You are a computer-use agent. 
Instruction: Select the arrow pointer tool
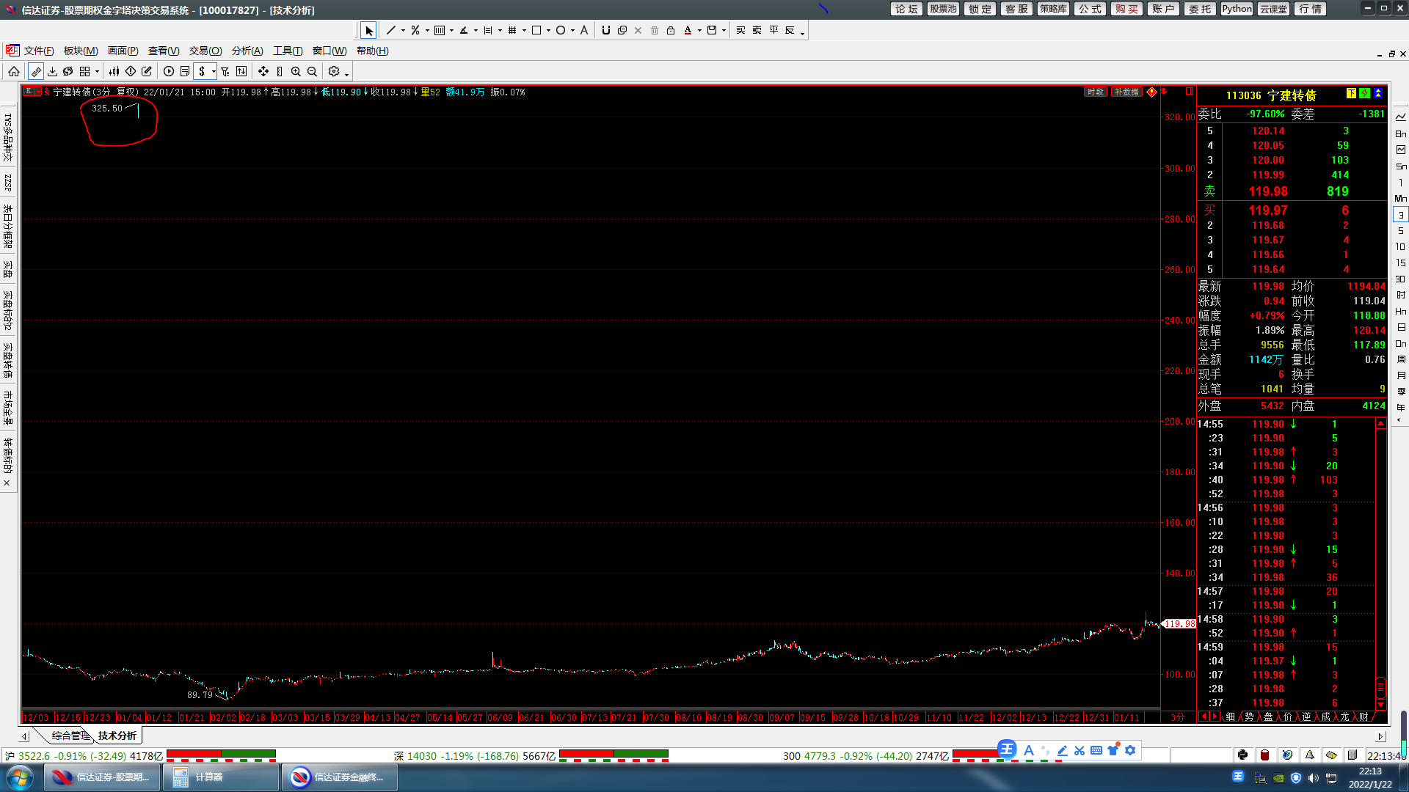tap(369, 30)
